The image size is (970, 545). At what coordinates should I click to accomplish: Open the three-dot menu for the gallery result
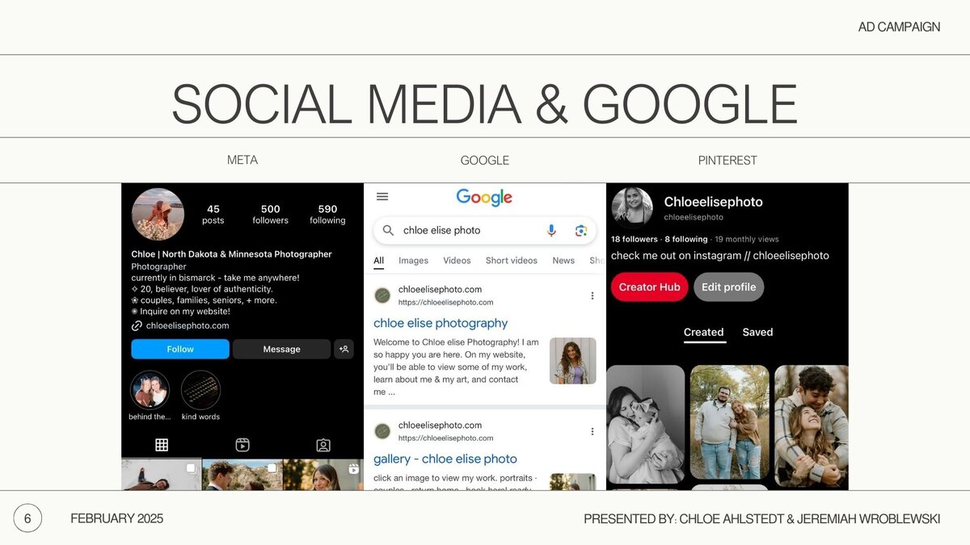592,431
